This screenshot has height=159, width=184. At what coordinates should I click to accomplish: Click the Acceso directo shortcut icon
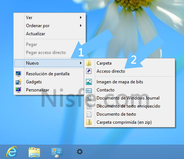[89, 71]
